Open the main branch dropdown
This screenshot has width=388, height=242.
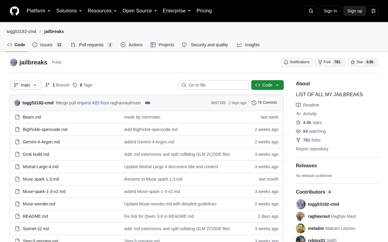coord(25,85)
